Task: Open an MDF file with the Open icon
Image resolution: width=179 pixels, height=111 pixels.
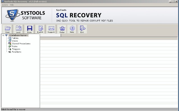Action: click(7, 29)
